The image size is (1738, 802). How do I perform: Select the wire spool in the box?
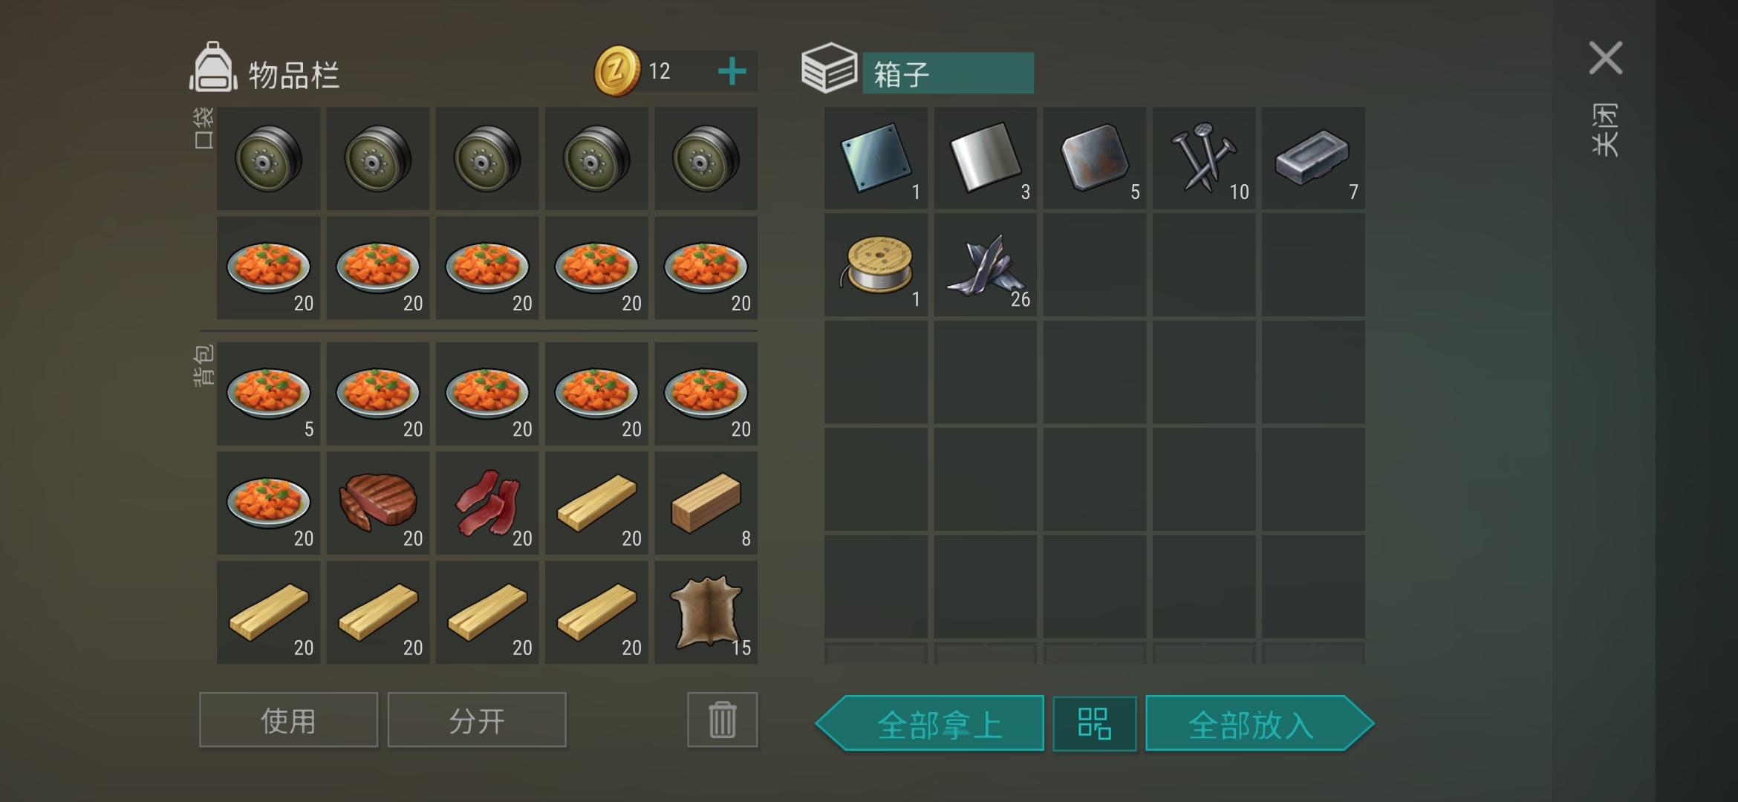point(876,264)
